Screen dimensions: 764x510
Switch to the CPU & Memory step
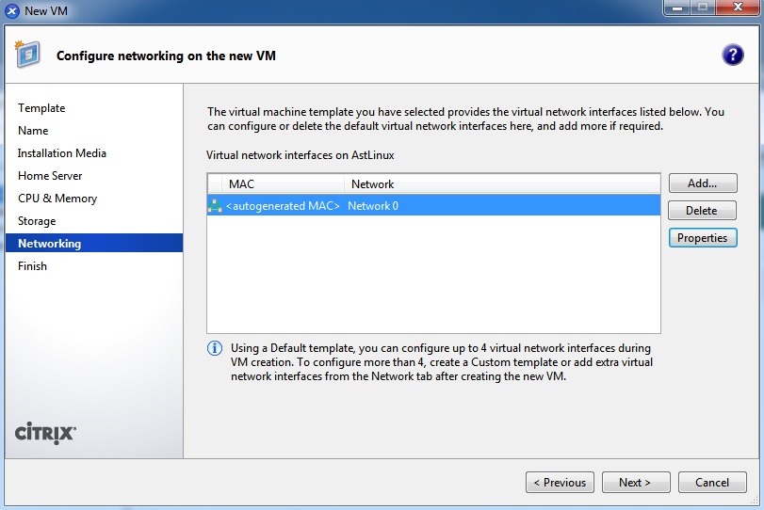[x=57, y=198]
